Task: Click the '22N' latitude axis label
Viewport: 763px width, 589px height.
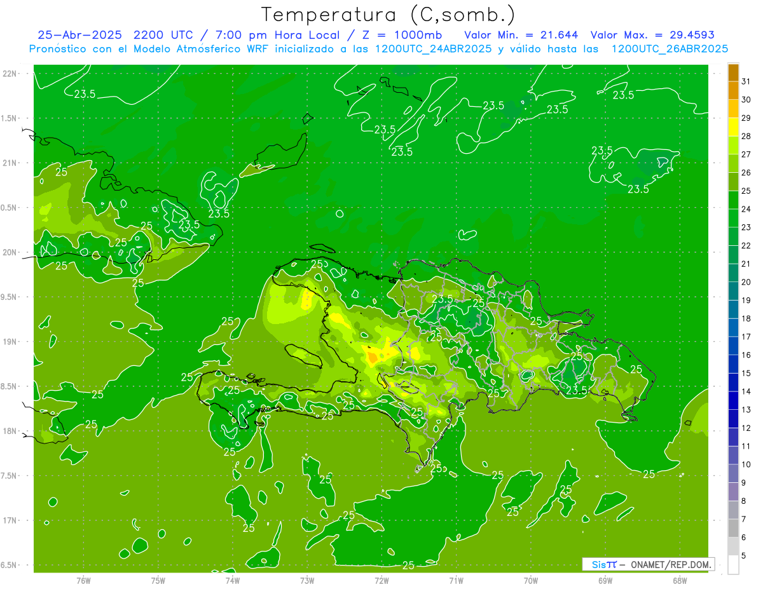Action: tap(10, 74)
